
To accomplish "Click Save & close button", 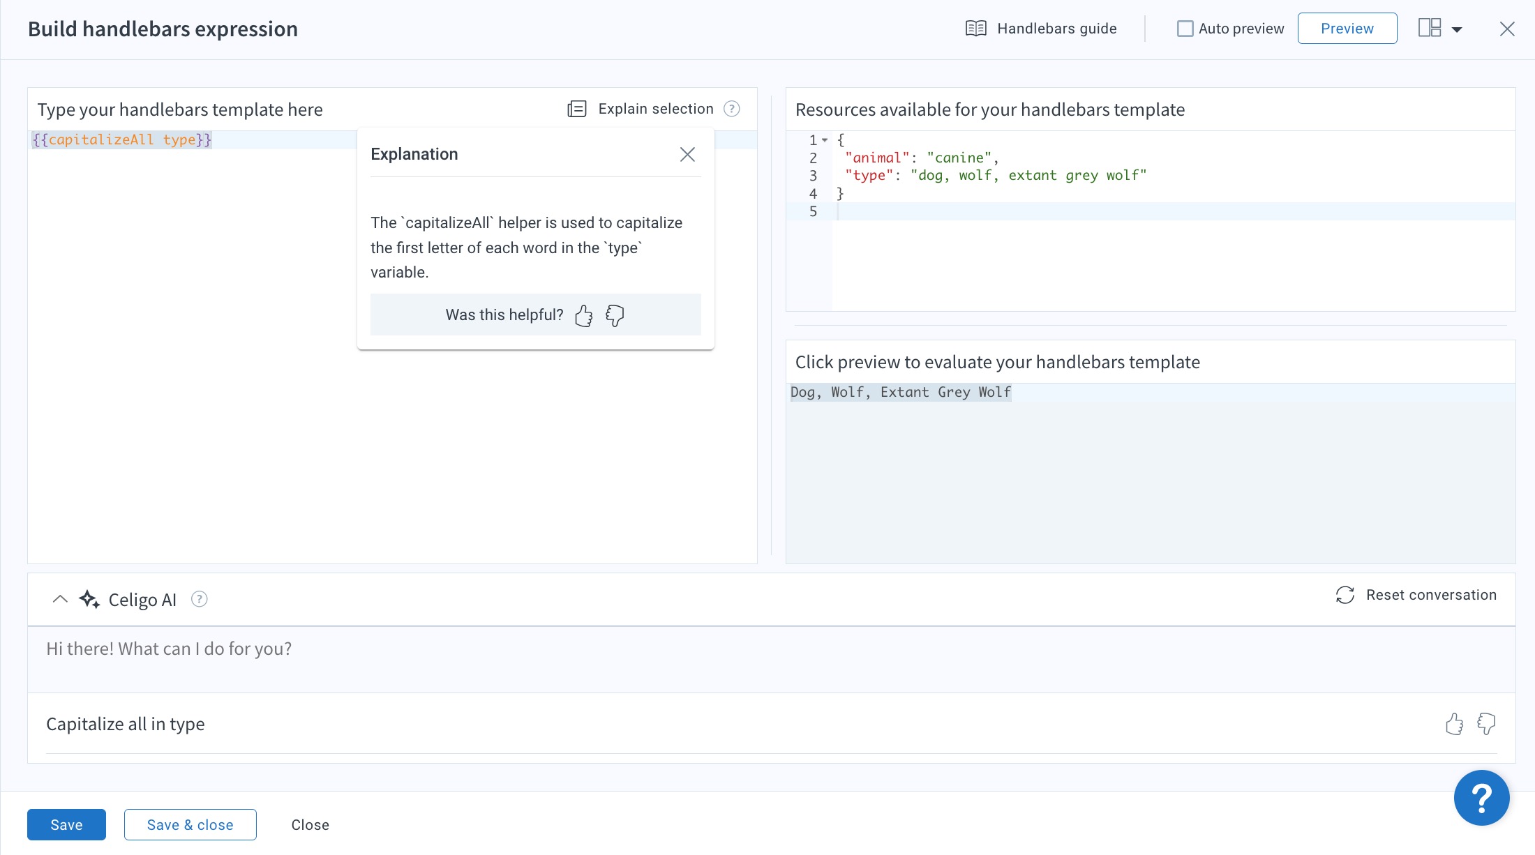I will (x=190, y=825).
